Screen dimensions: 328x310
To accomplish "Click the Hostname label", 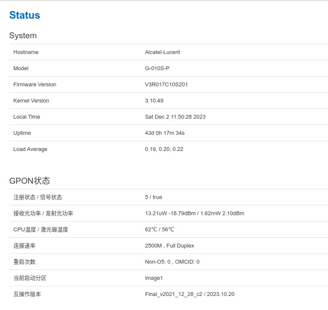I will [x=26, y=52].
